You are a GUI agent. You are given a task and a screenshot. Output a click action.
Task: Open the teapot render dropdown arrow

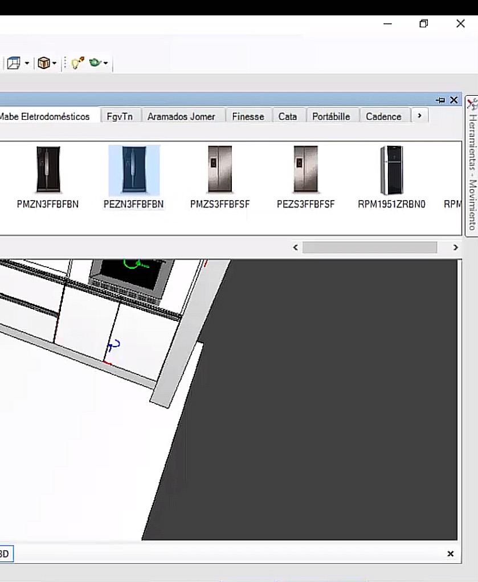coord(106,63)
